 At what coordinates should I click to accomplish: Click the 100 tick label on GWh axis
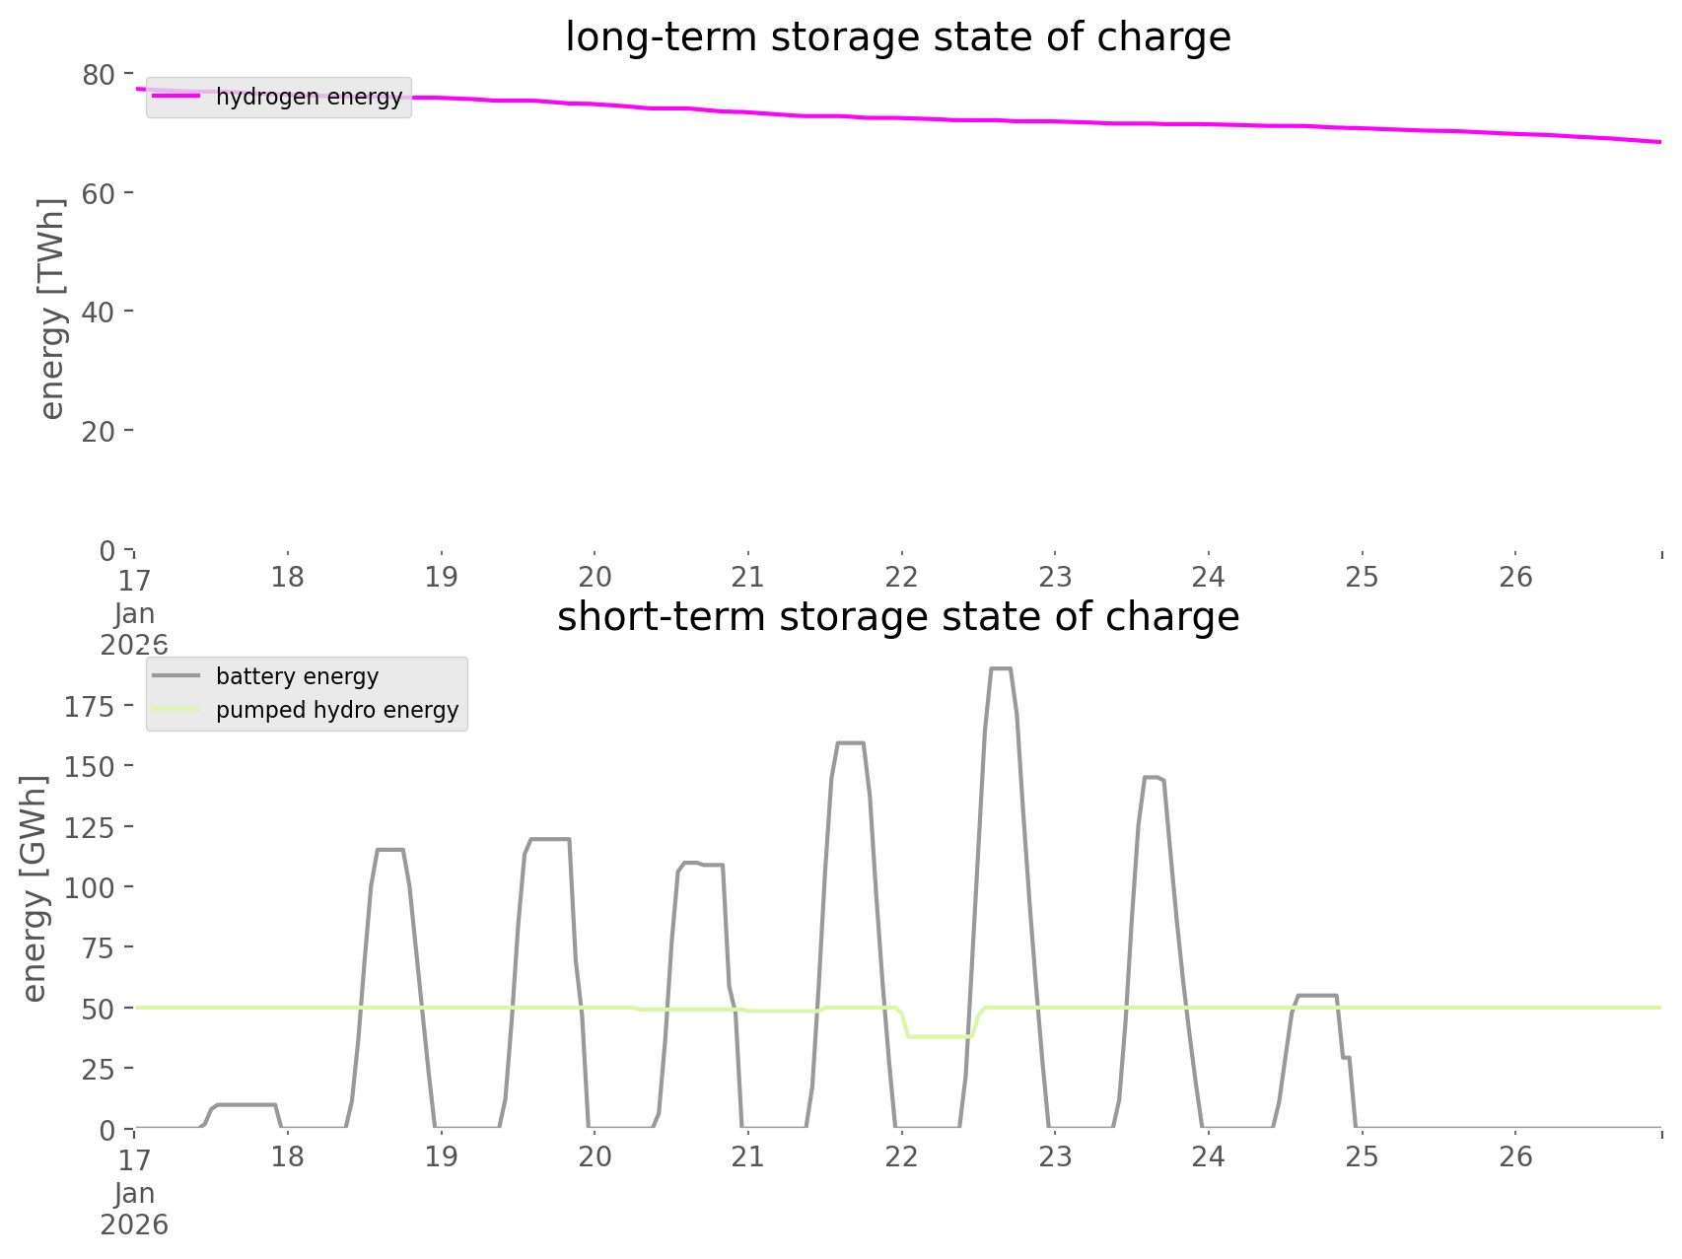[x=89, y=887]
